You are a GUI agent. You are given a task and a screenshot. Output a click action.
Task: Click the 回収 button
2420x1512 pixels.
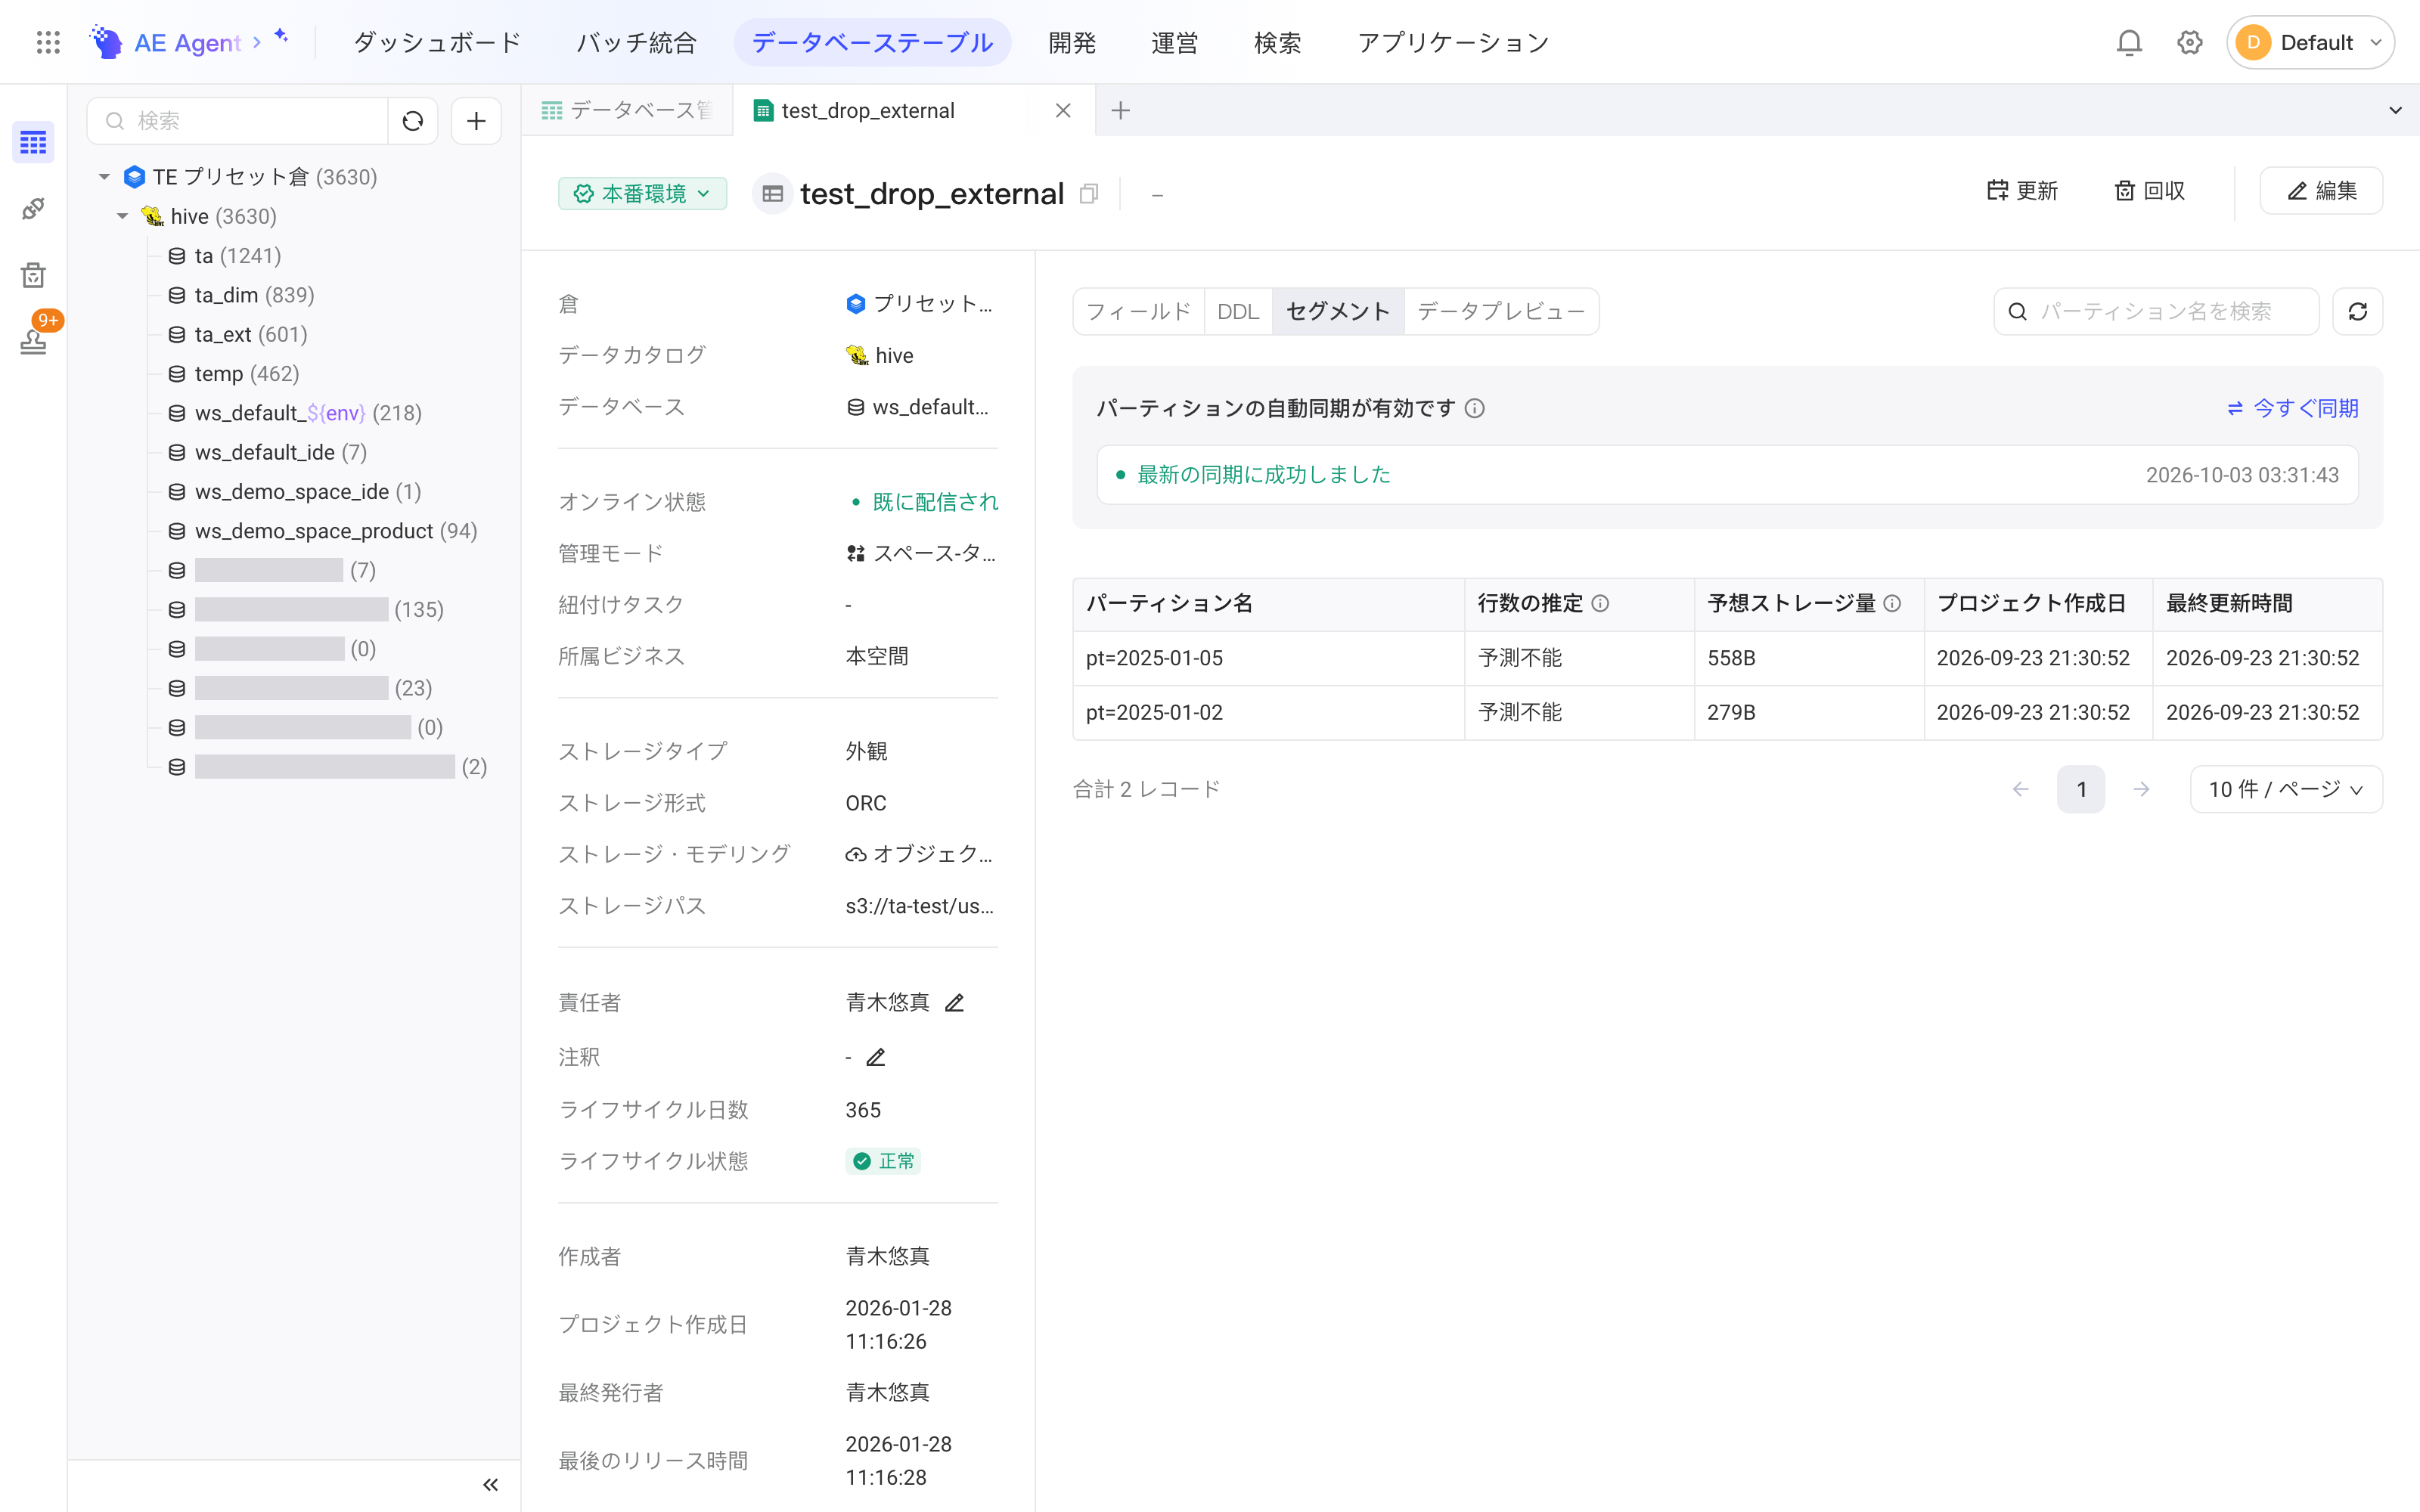point(2149,191)
